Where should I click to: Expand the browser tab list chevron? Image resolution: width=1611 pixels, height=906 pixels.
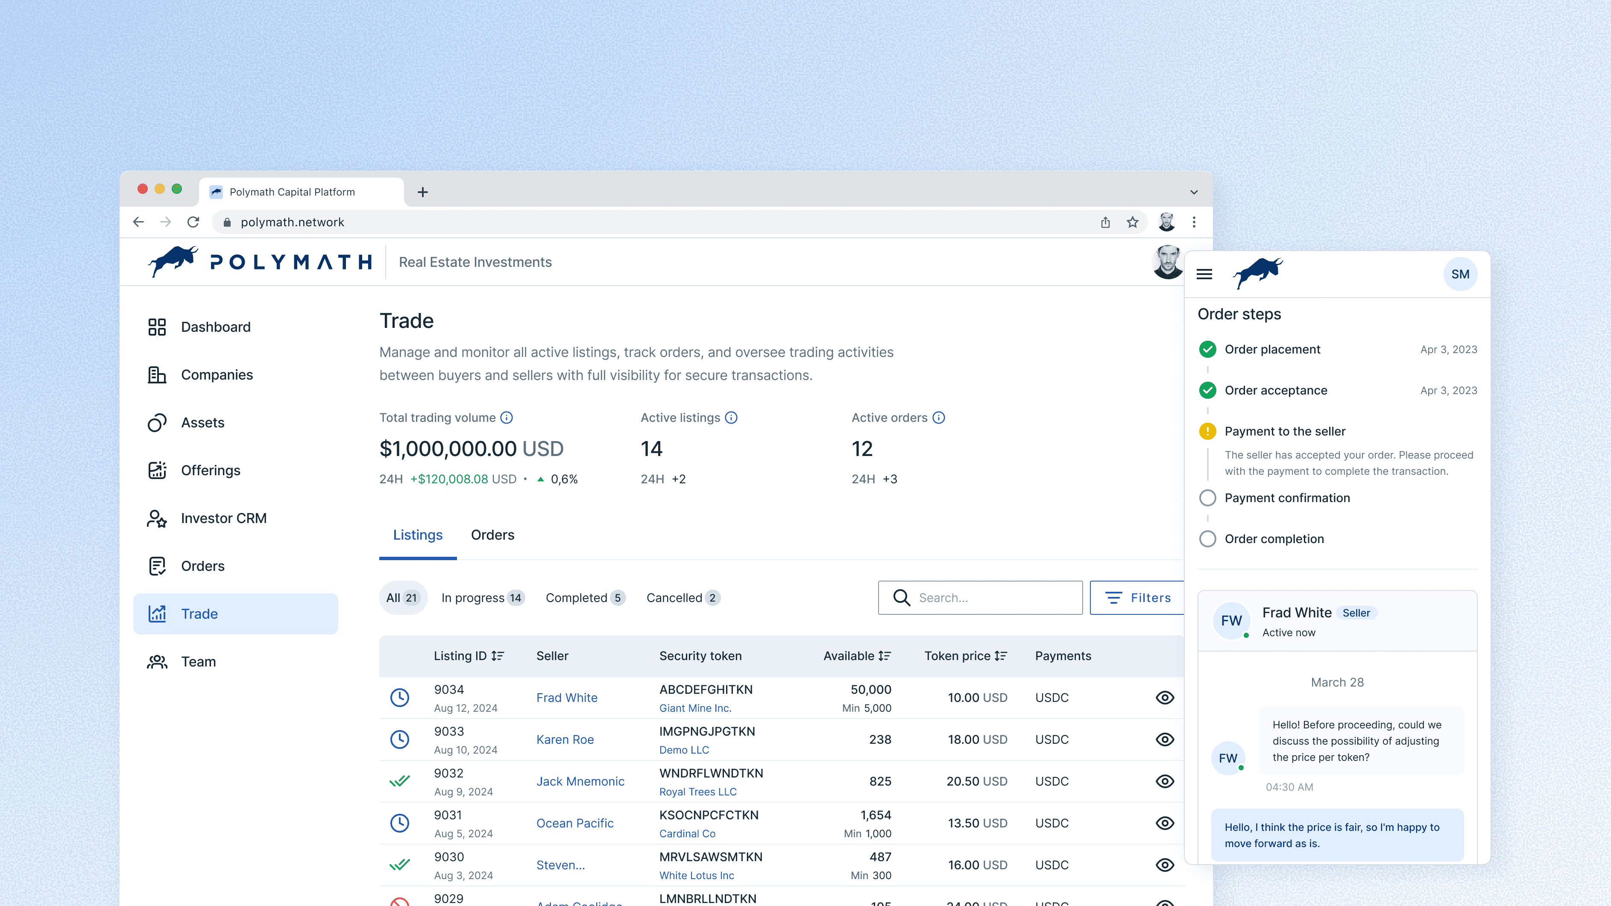click(1194, 192)
